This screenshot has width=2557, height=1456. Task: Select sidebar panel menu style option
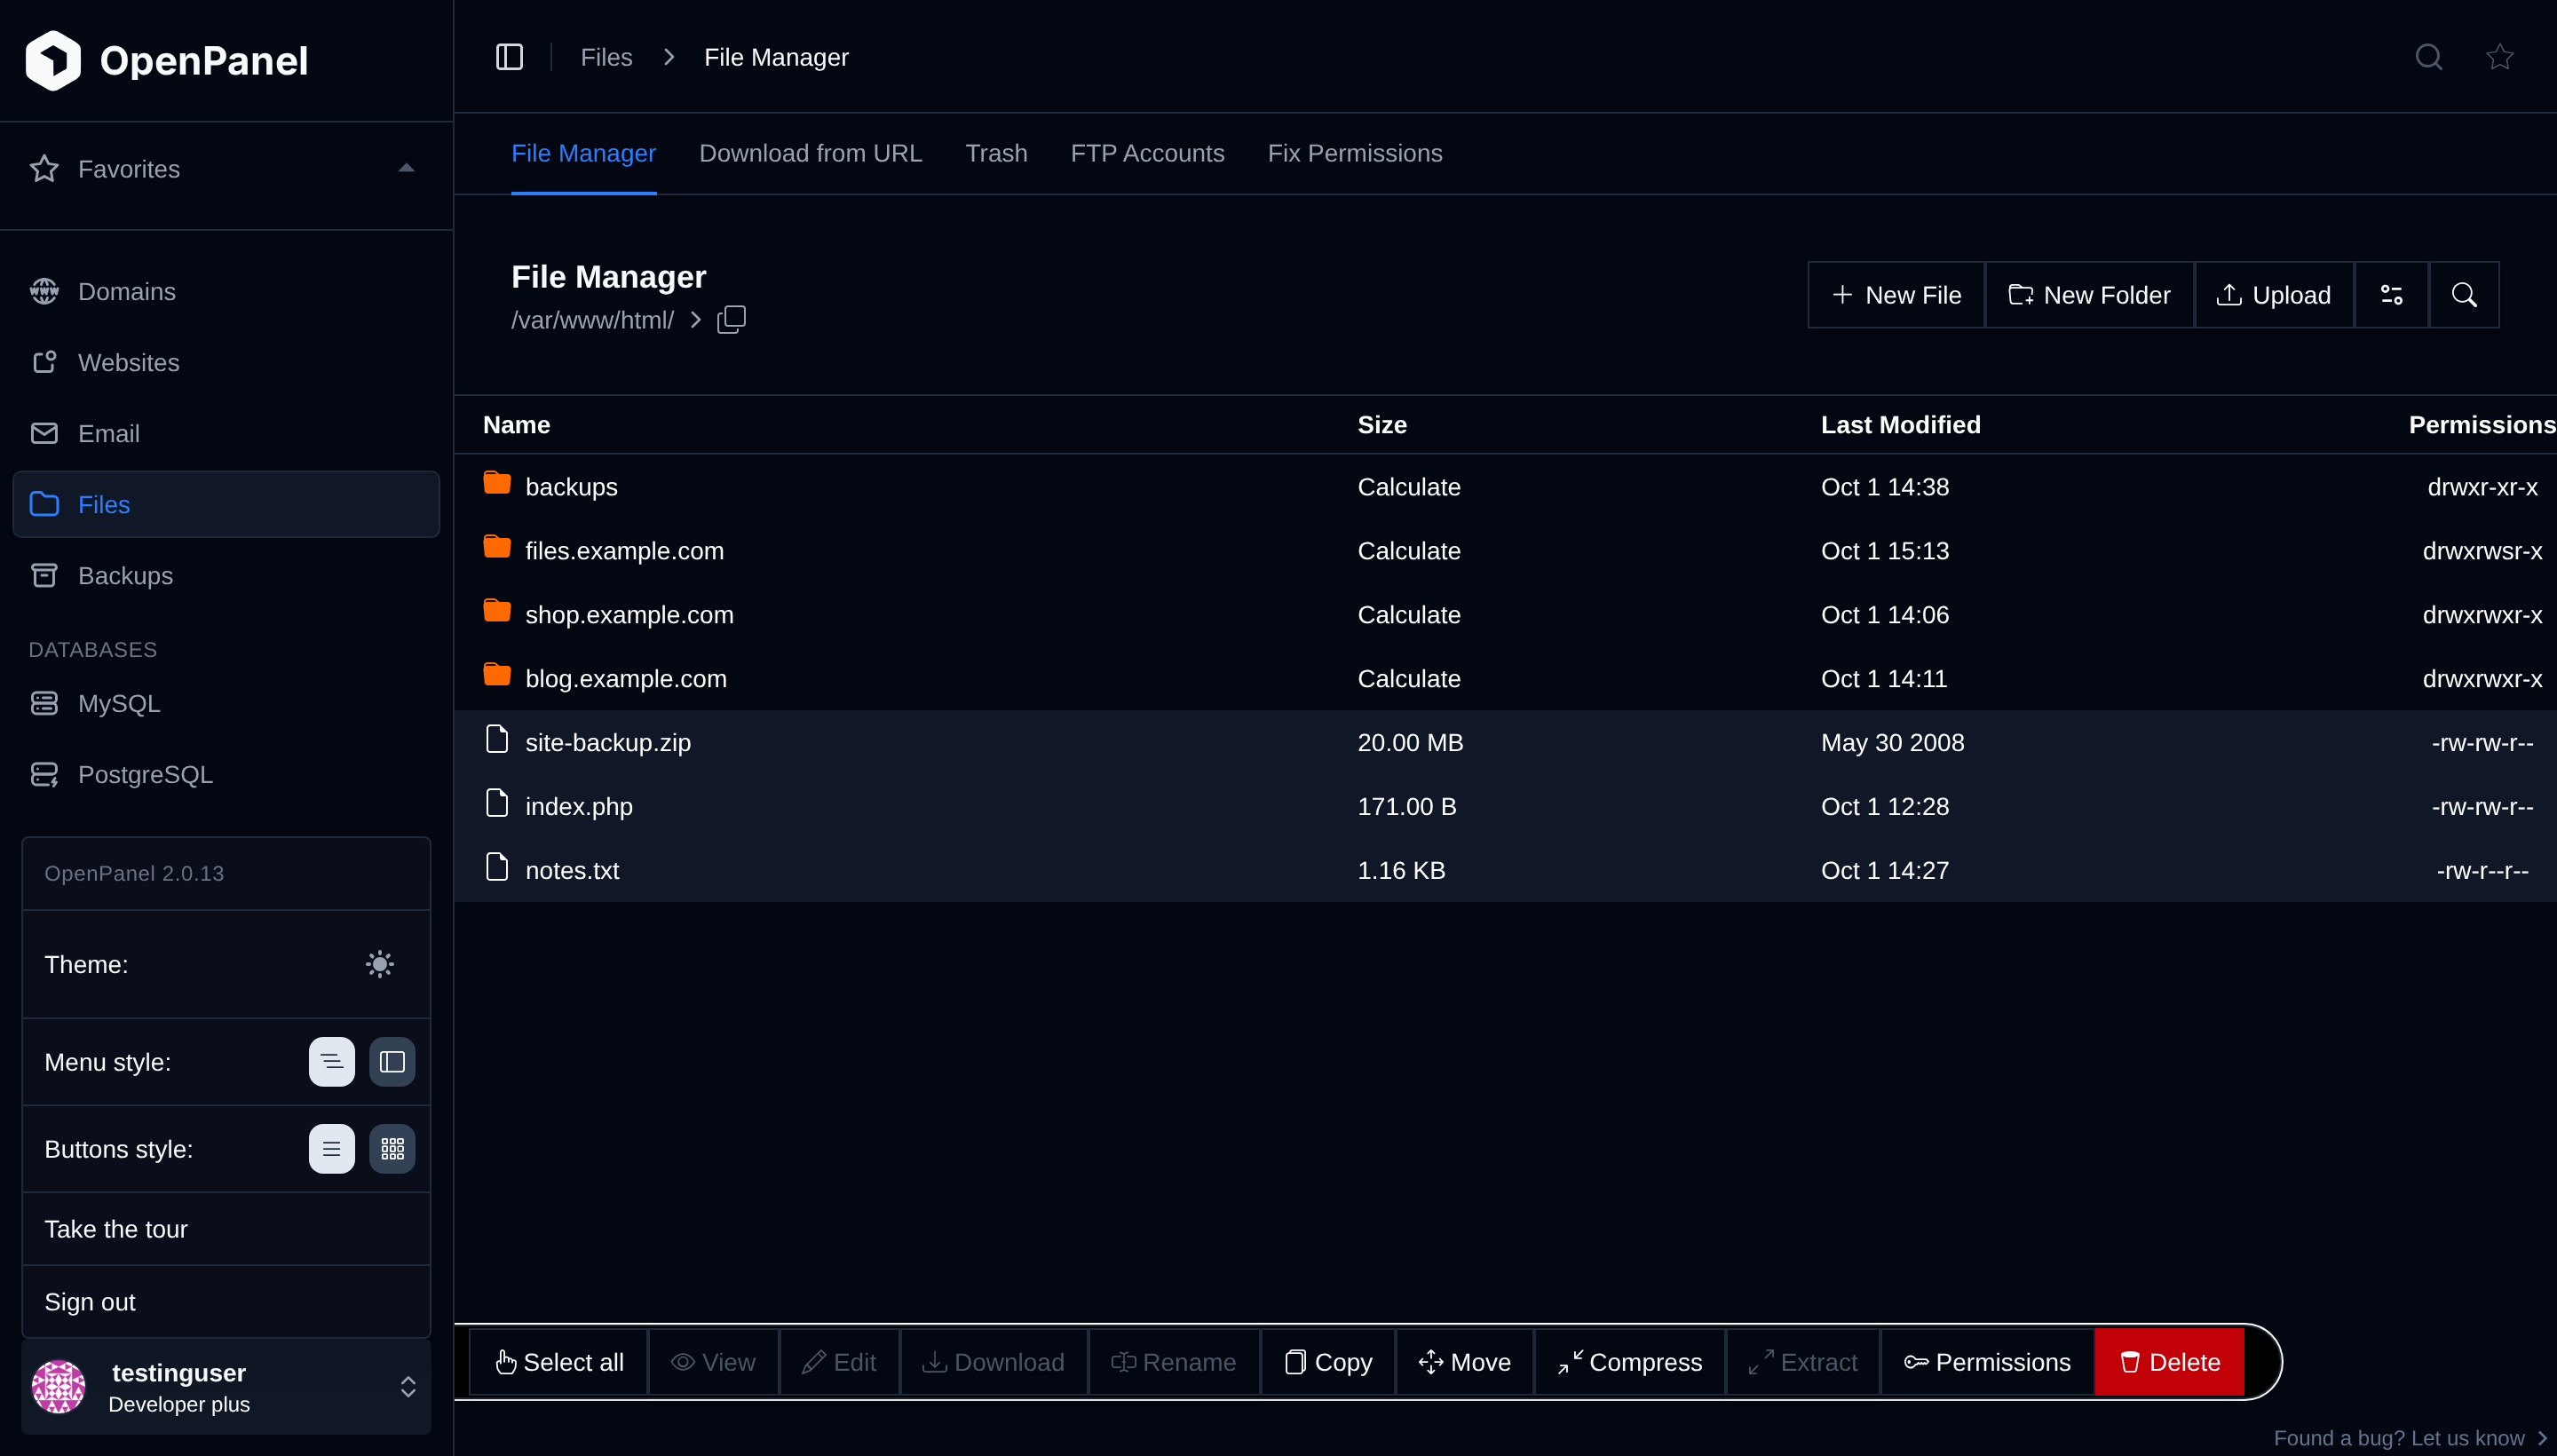tap(392, 1061)
